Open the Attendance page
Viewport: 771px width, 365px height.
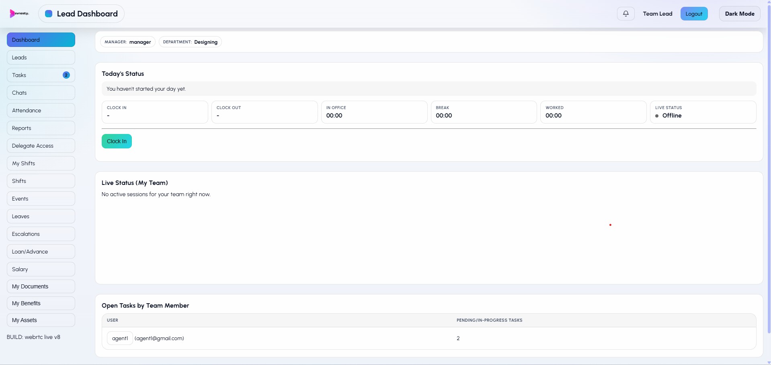[x=40, y=110]
